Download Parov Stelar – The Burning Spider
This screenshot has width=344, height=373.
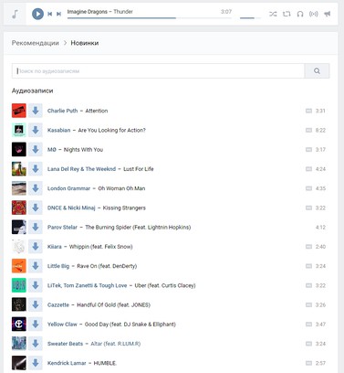(36, 227)
